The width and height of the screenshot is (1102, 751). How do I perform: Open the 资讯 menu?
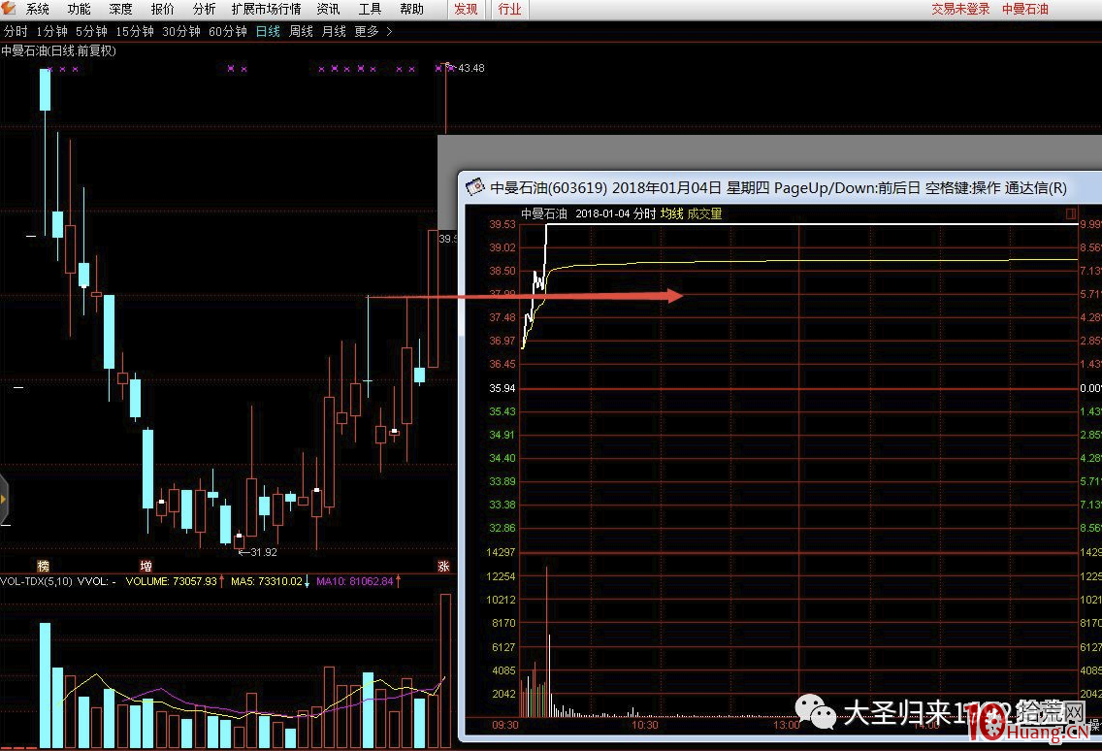pos(328,9)
